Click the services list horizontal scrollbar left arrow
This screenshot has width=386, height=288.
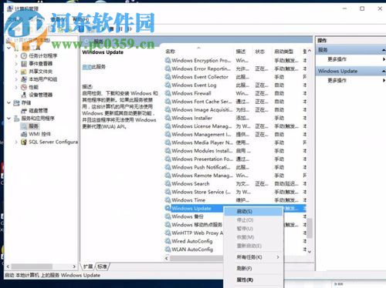coord(167,258)
